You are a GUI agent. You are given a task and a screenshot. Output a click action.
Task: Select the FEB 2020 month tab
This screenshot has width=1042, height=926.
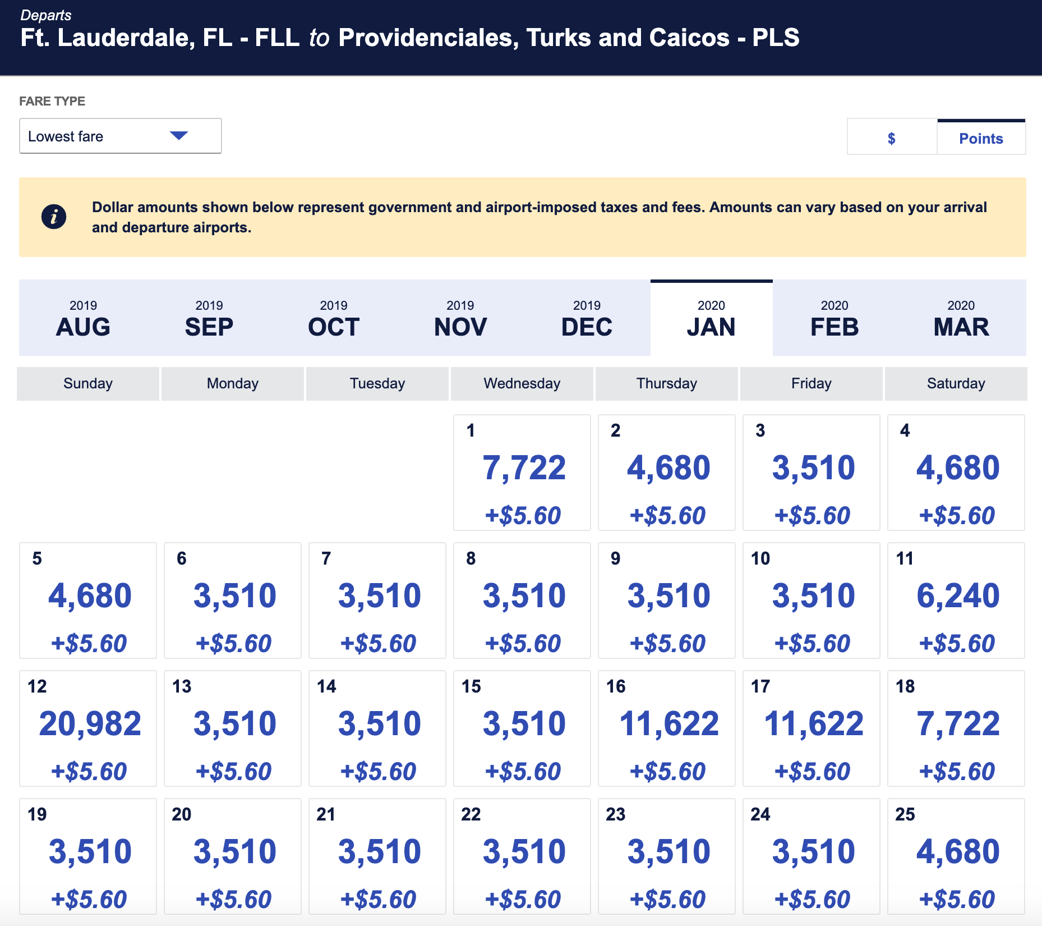(x=834, y=318)
